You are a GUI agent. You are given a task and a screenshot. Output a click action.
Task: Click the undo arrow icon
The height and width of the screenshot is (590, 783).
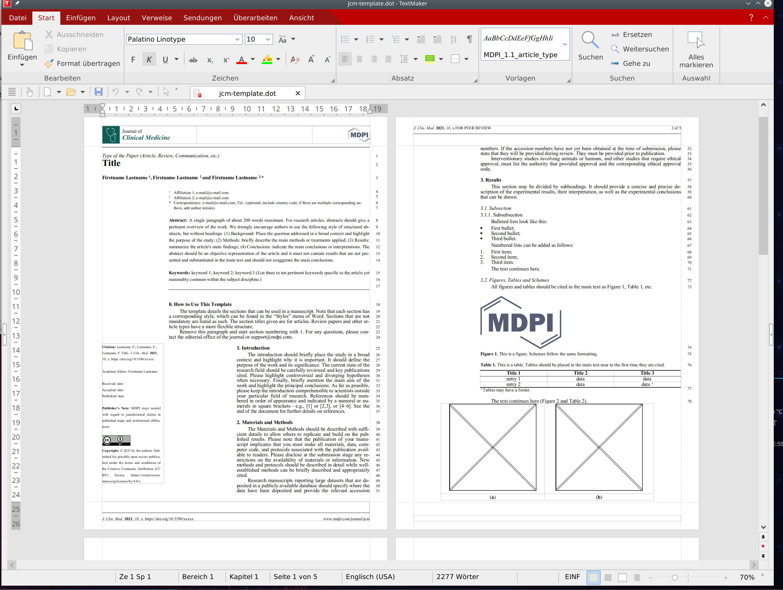pyautogui.click(x=115, y=92)
